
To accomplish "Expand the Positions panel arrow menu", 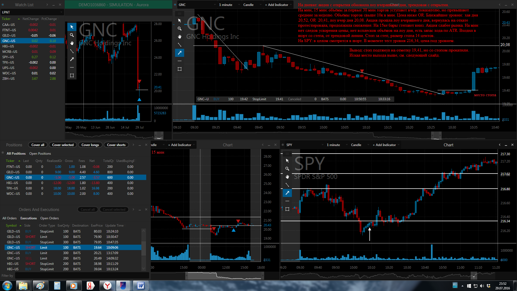I will click(133, 145).
